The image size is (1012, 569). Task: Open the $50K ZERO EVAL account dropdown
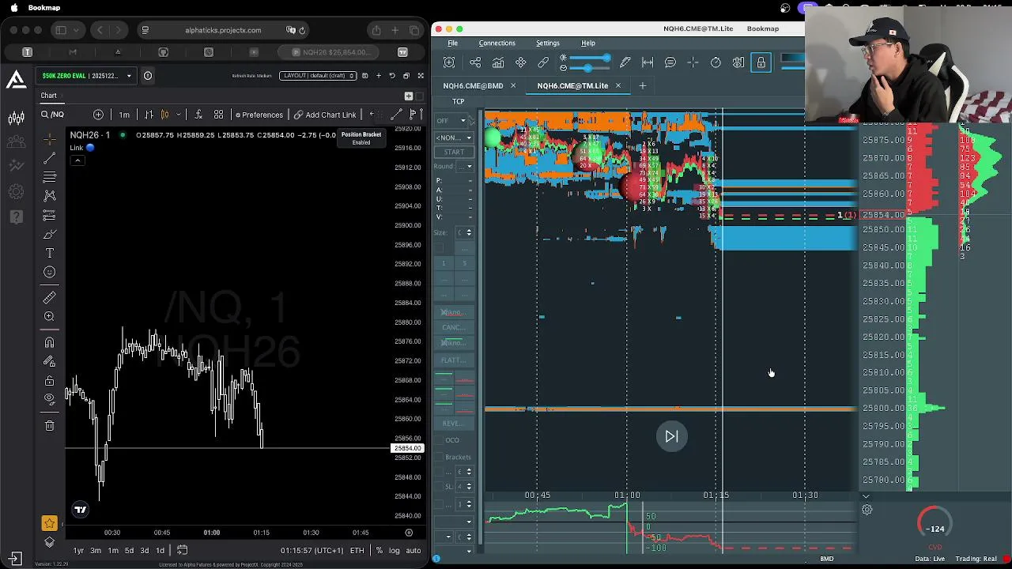87,76
